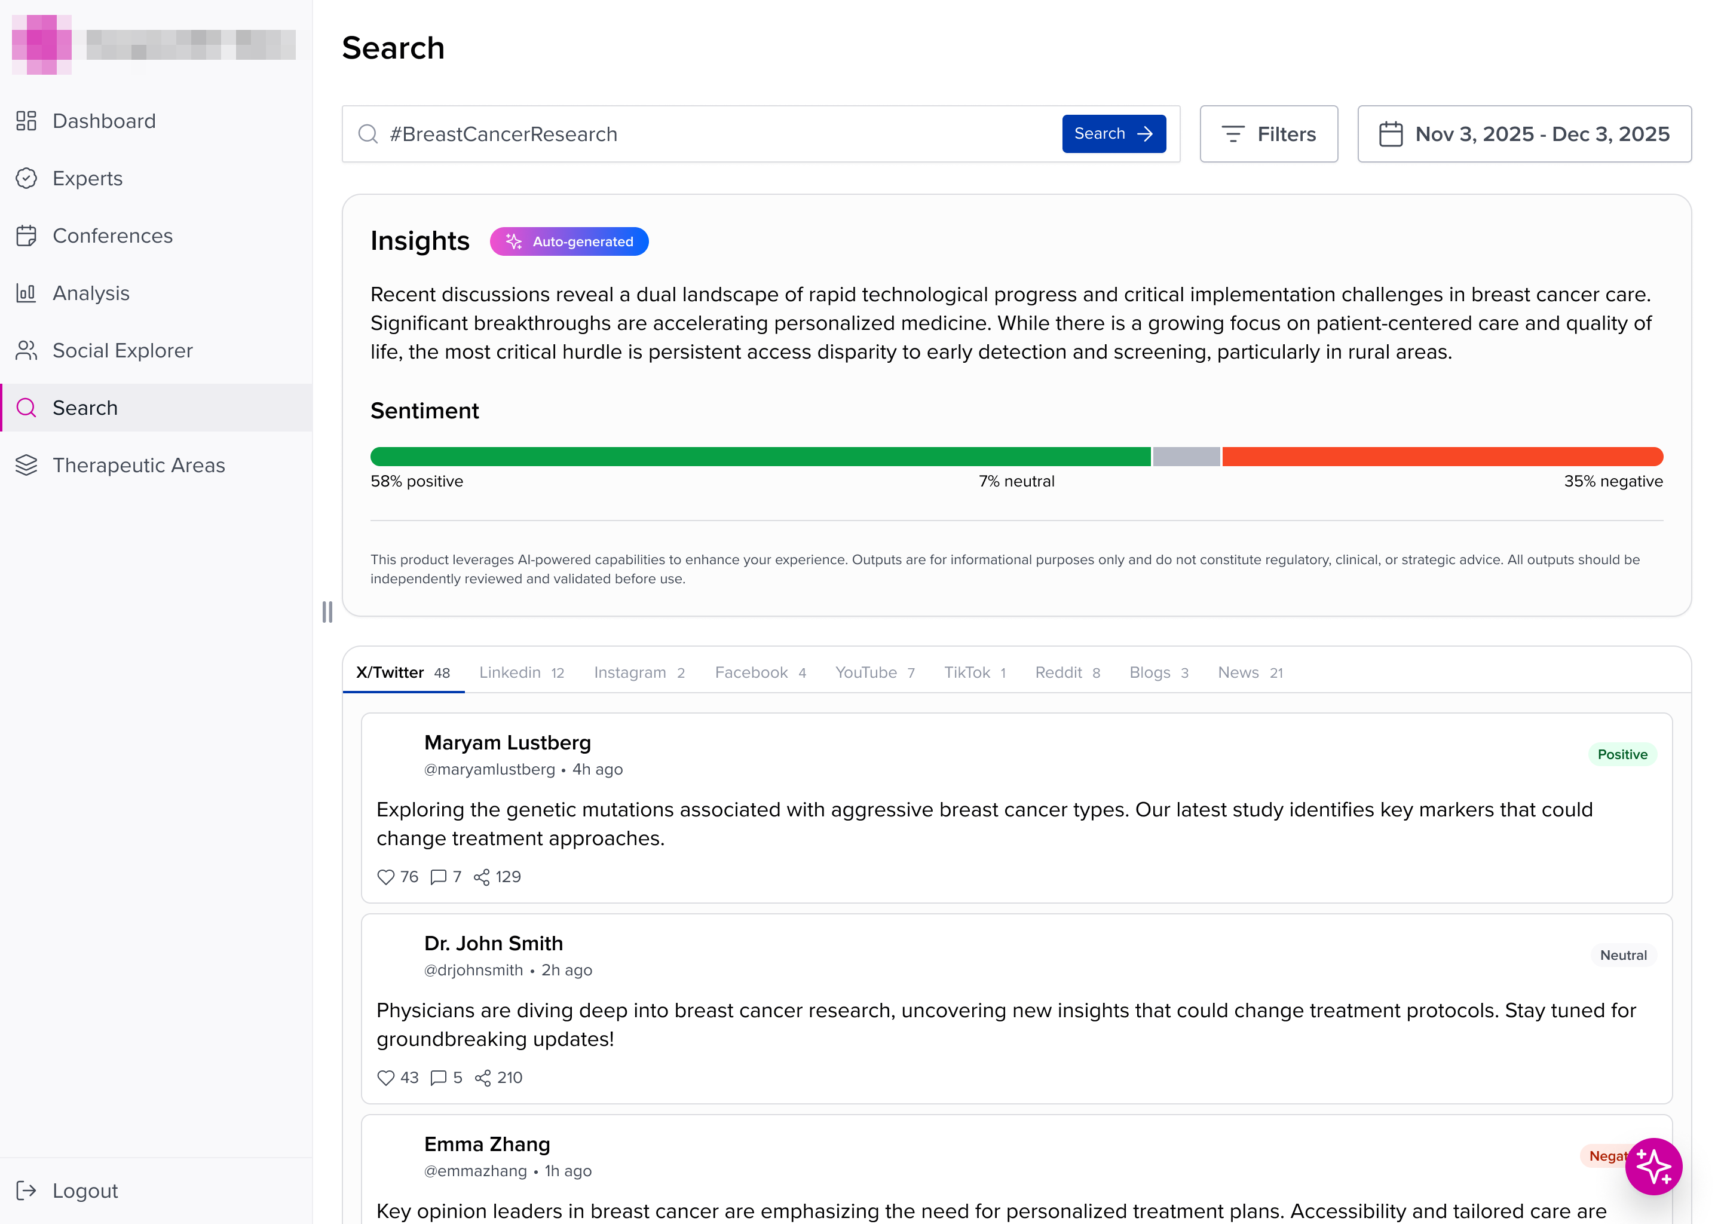Click the @maryamlustberg handle
Image resolution: width=1721 pixels, height=1224 pixels.
tap(489, 770)
